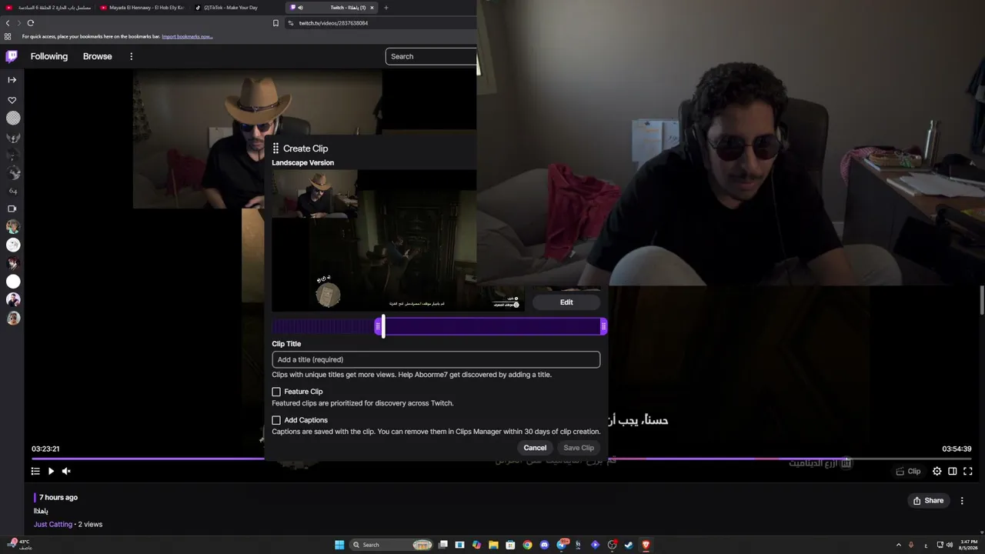Image resolution: width=985 pixels, height=554 pixels.
Task: Click the site settings icon in address bar
Action: (291, 23)
